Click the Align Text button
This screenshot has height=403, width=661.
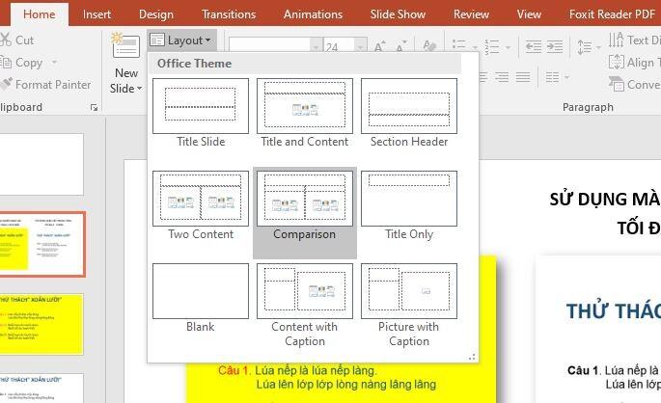(634, 63)
